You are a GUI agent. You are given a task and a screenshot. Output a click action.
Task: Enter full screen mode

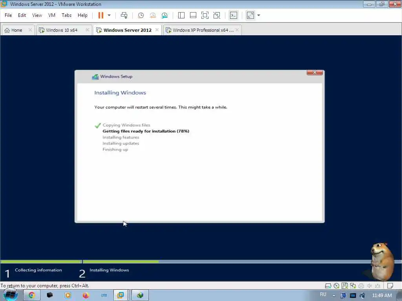coord(205,15)
